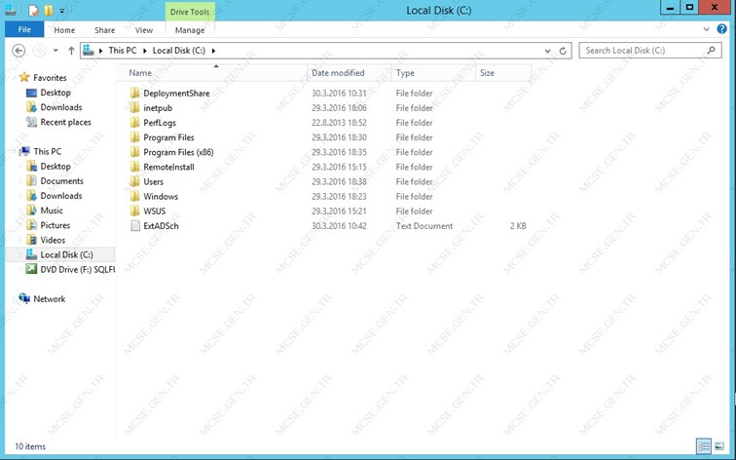Open the Share ribbon tab
Viewport: 736px width, 460px height.
click(105, 30)
